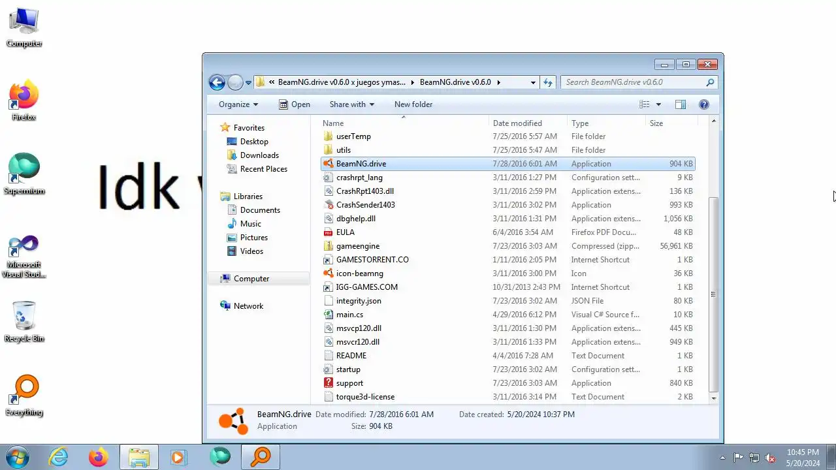The width and height of the screenshot is (836, 470).
Task: Open the Everything desktop shortcut
Action: click(24, 396)
